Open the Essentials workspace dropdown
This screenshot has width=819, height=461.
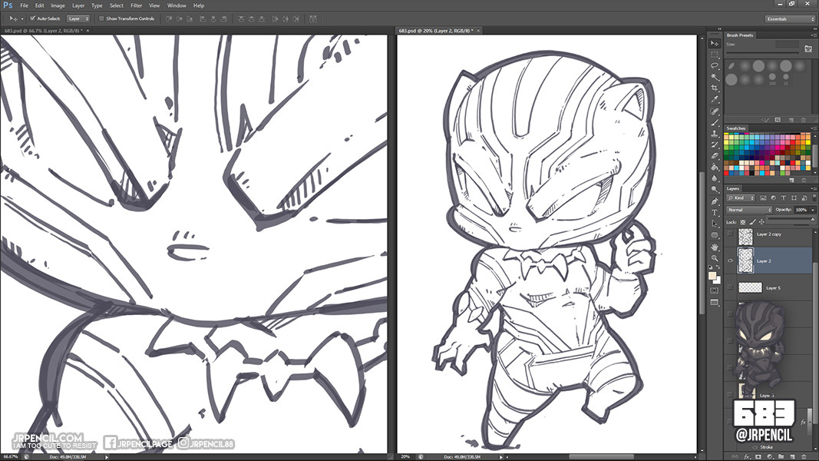pyautogui.click(x=790, y=18)
